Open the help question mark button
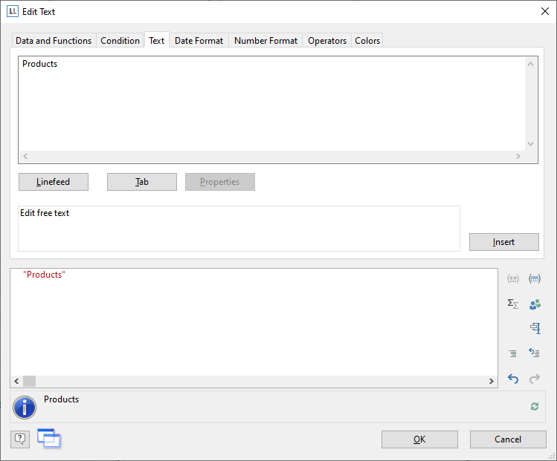557x461 pixels. coord(20,439)
